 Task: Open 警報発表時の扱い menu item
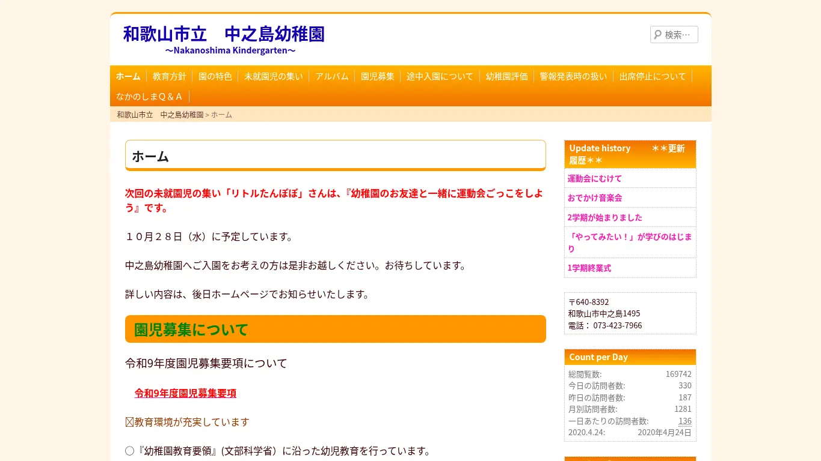[574, 76]
